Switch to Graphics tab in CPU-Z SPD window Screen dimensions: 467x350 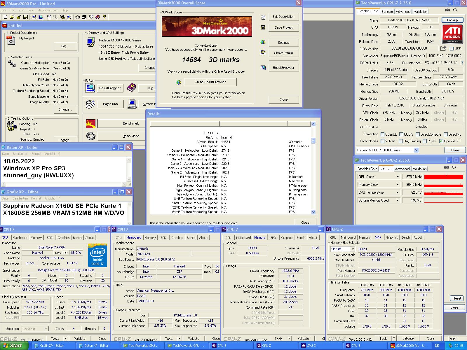tap(392, 237)
